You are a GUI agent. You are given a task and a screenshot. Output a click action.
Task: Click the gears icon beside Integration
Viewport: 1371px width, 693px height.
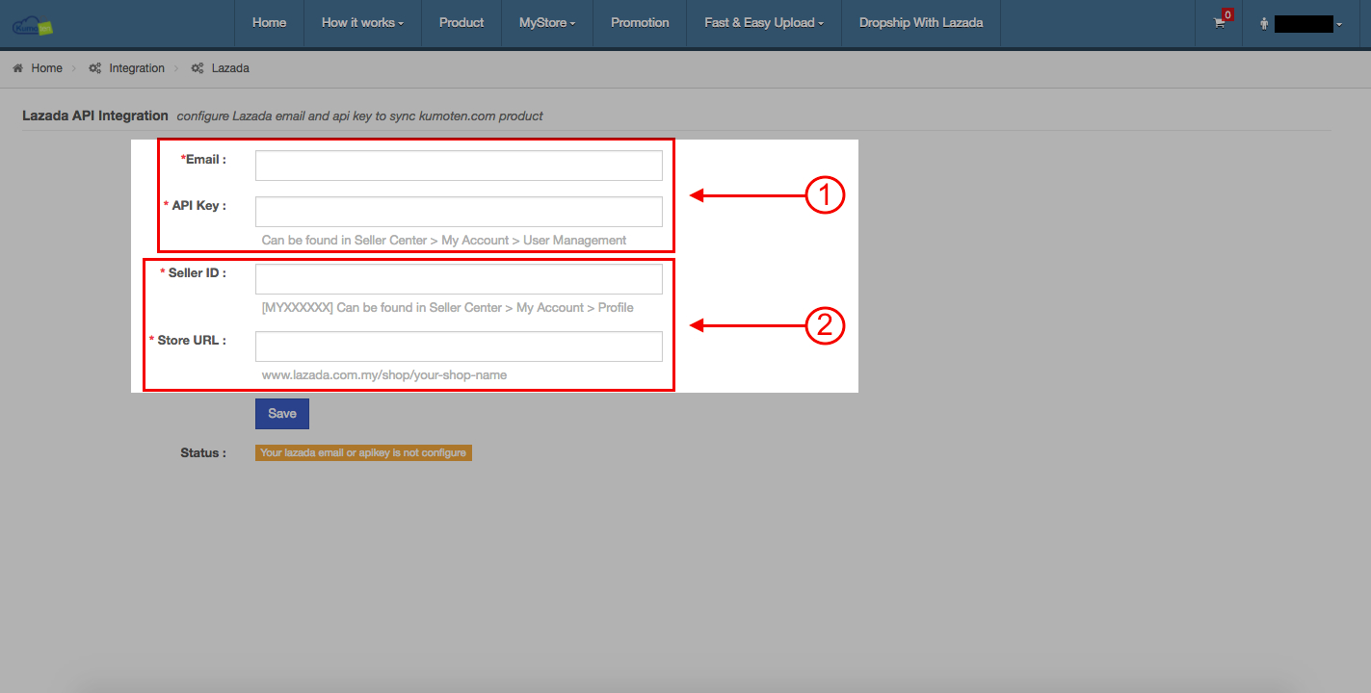[x=94, y=68]
